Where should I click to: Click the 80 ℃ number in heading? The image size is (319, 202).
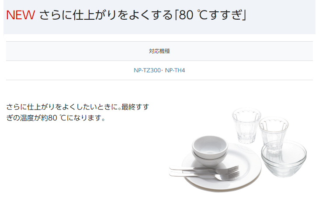[193, 15]
